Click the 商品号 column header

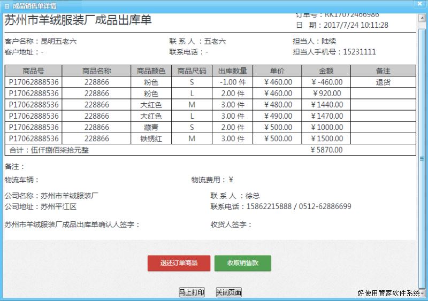(x=33, y=71)
